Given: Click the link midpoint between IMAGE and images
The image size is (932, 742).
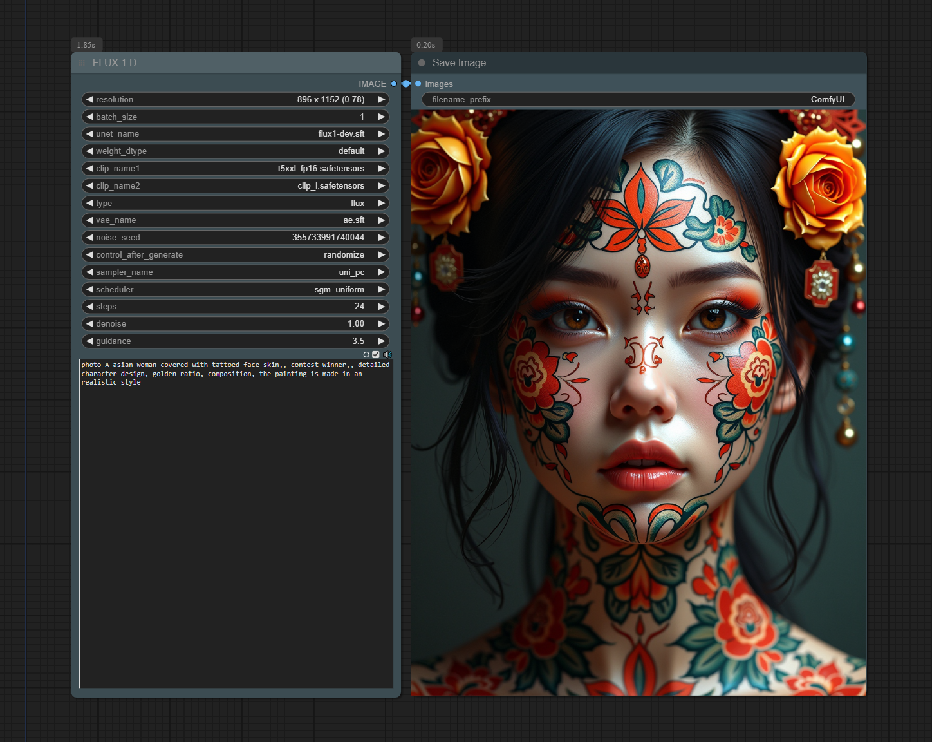Looking at the screenshot, I should [x=406, y=84].
